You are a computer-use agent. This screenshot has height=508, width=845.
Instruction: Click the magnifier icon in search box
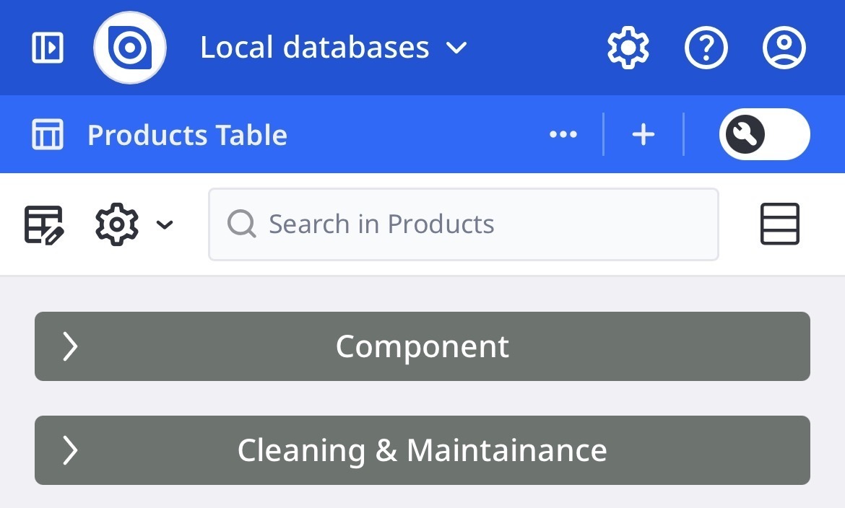coord(241,224)
